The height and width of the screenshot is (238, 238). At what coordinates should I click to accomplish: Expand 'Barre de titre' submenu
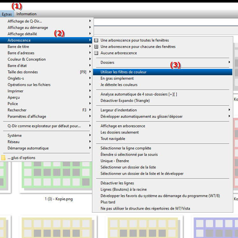pyautogui.click(x=46, y=47)
